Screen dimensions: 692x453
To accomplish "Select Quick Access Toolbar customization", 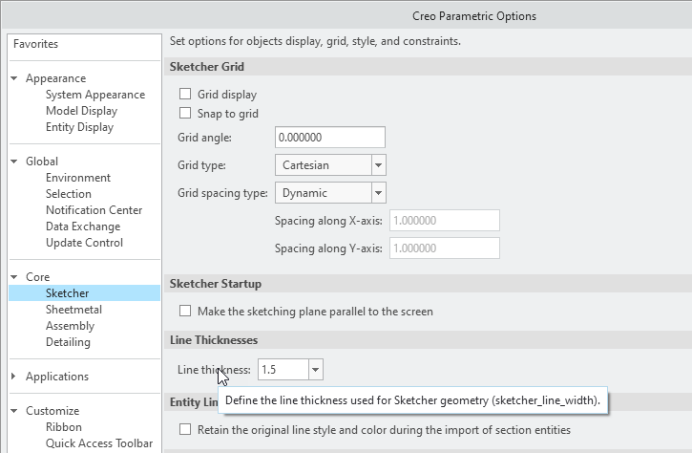I will pos(98,443).
